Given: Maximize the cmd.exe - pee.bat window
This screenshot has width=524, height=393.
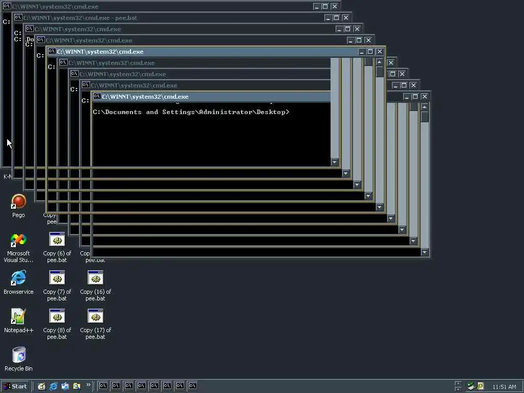Looking at the screenshot, I should point(337,18).
